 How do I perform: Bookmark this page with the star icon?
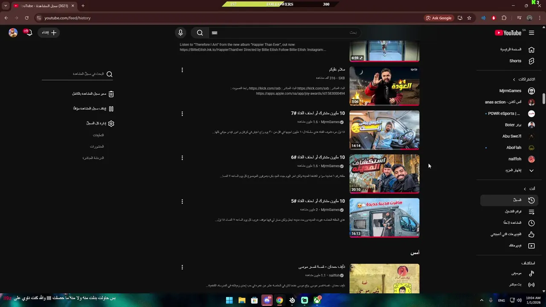(x=469, y=18)
